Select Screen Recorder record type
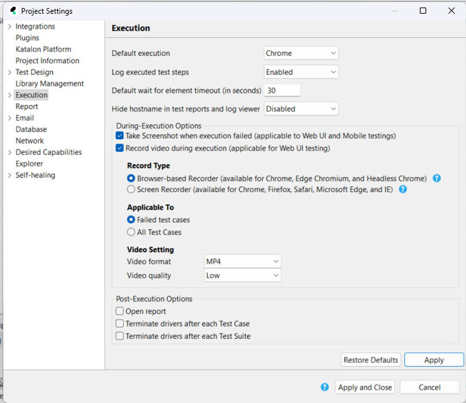The image size is (466, 403). pos(131,190)
